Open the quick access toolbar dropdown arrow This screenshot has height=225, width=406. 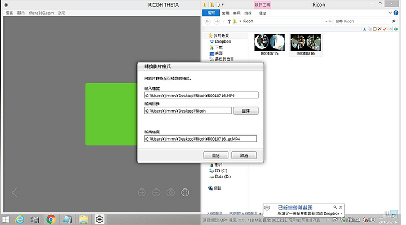point(223,4)
